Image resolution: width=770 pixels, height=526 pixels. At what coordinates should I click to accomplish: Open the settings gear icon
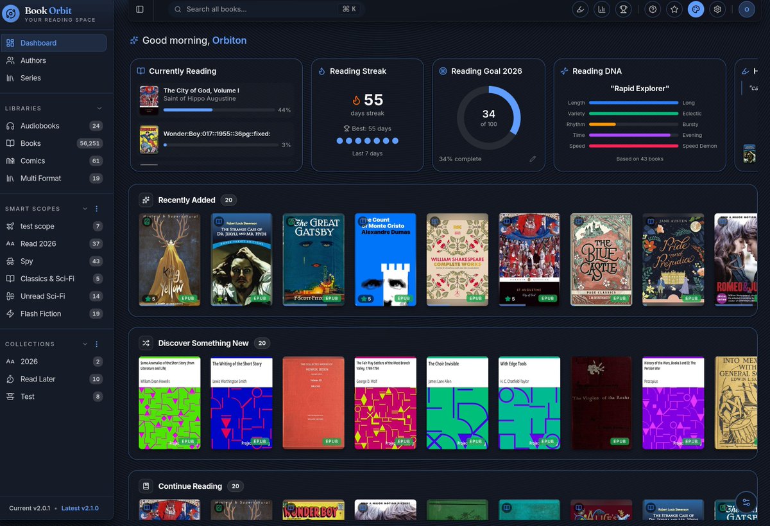click(x=718, y=9)
